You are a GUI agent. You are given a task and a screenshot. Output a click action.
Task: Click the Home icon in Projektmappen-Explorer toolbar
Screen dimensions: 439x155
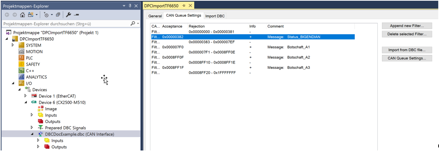(23, 15)
